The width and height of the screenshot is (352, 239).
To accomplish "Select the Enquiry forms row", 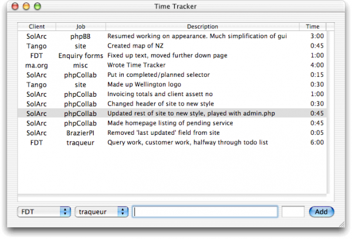I will point(172,56).
